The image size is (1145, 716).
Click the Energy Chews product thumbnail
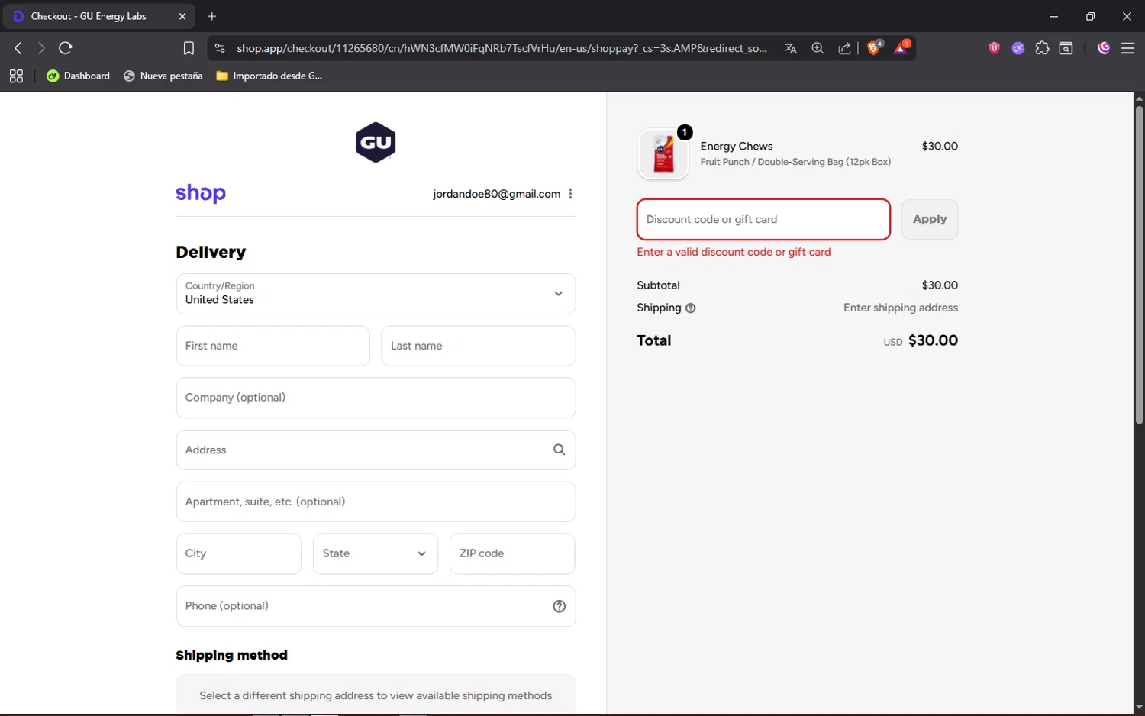[x=663, y=153]
